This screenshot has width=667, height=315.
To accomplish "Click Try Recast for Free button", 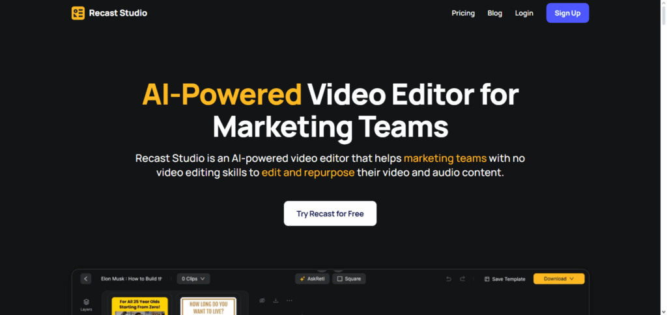I will [x=330, y=214].
